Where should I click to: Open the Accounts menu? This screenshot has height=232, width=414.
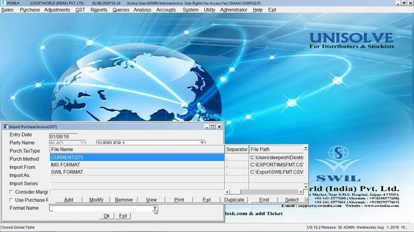166,10
